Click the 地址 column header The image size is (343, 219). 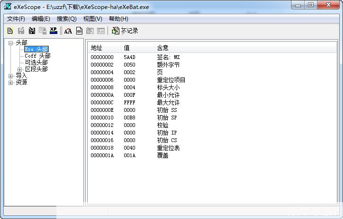tap(105, 48)
